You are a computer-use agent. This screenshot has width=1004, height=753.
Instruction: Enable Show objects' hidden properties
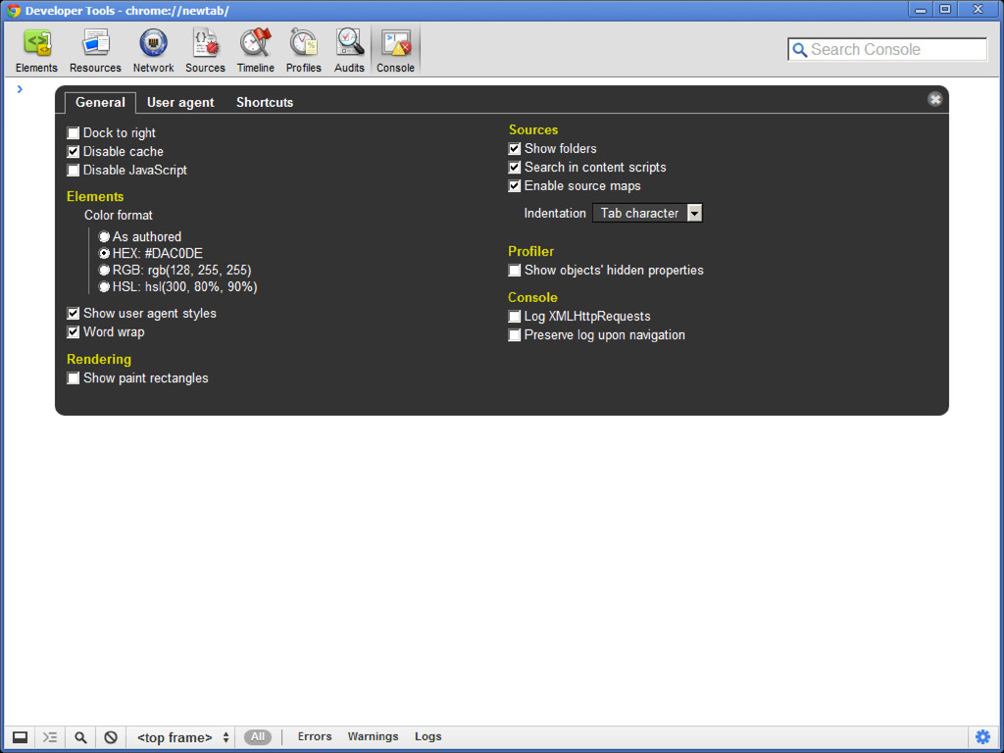point(514,271)
